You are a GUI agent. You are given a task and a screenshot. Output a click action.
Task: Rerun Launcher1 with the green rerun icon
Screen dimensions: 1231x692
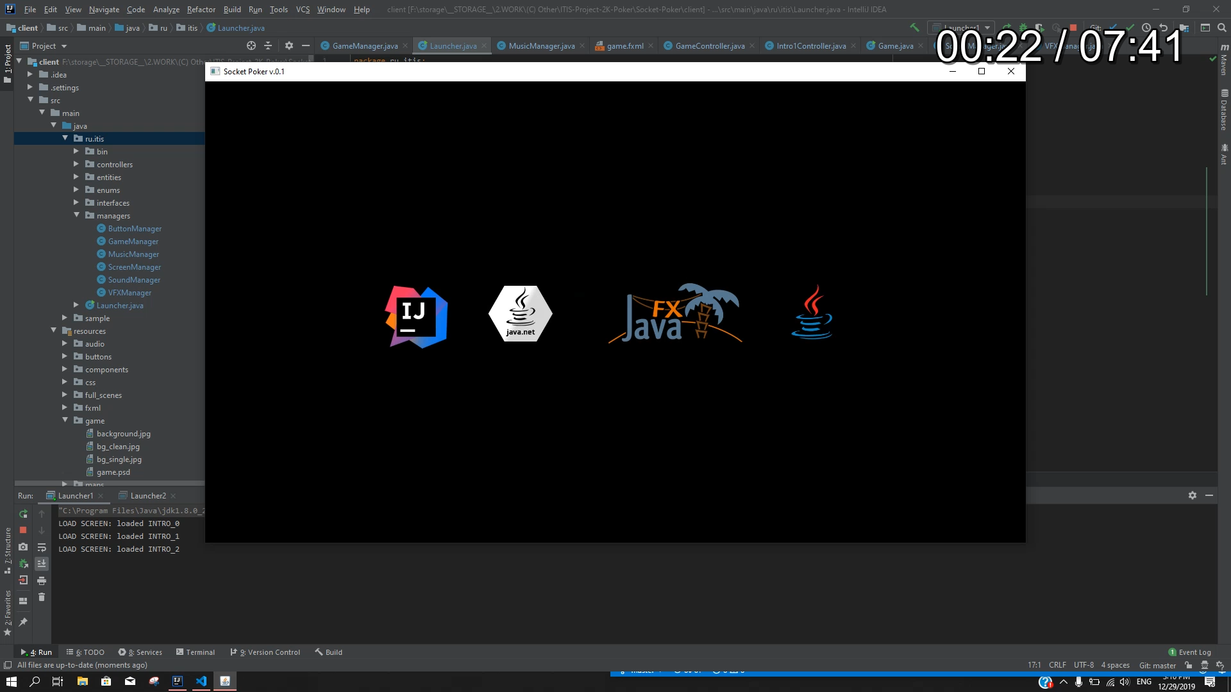tap(23, 514)
